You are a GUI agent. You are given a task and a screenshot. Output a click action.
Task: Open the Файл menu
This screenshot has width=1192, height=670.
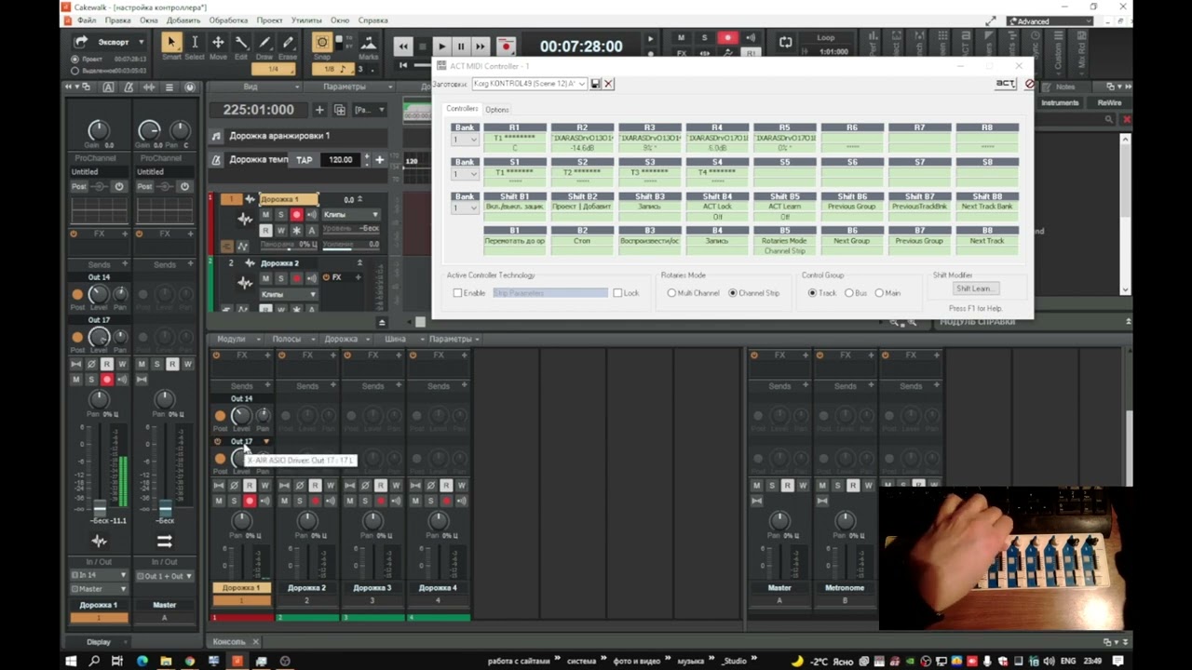click(87, 20)
